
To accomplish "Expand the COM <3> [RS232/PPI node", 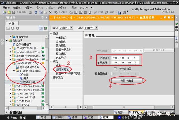I will [x=10, y=52].
